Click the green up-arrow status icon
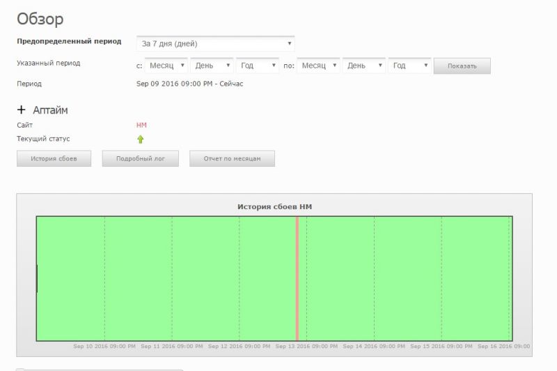 click(x=141, y=139)
